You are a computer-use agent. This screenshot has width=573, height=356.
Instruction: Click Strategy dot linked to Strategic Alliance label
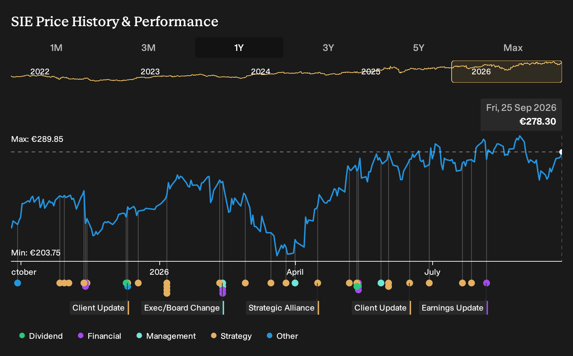coord(318,283)
